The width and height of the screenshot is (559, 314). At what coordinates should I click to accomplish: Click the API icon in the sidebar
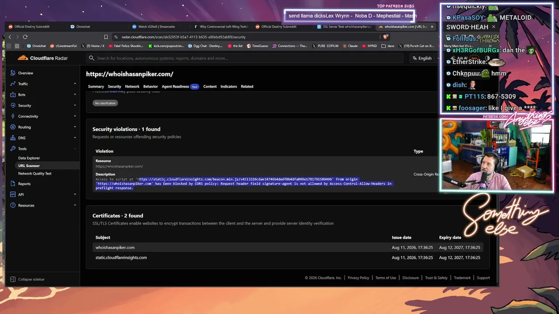click(x=13, y=195)
